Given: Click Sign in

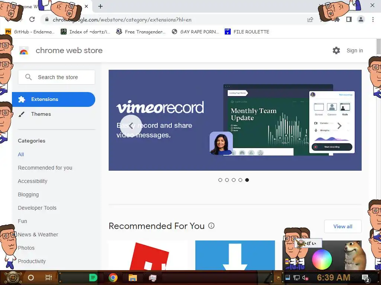Looking at the screenshot, I should point(355,50).
